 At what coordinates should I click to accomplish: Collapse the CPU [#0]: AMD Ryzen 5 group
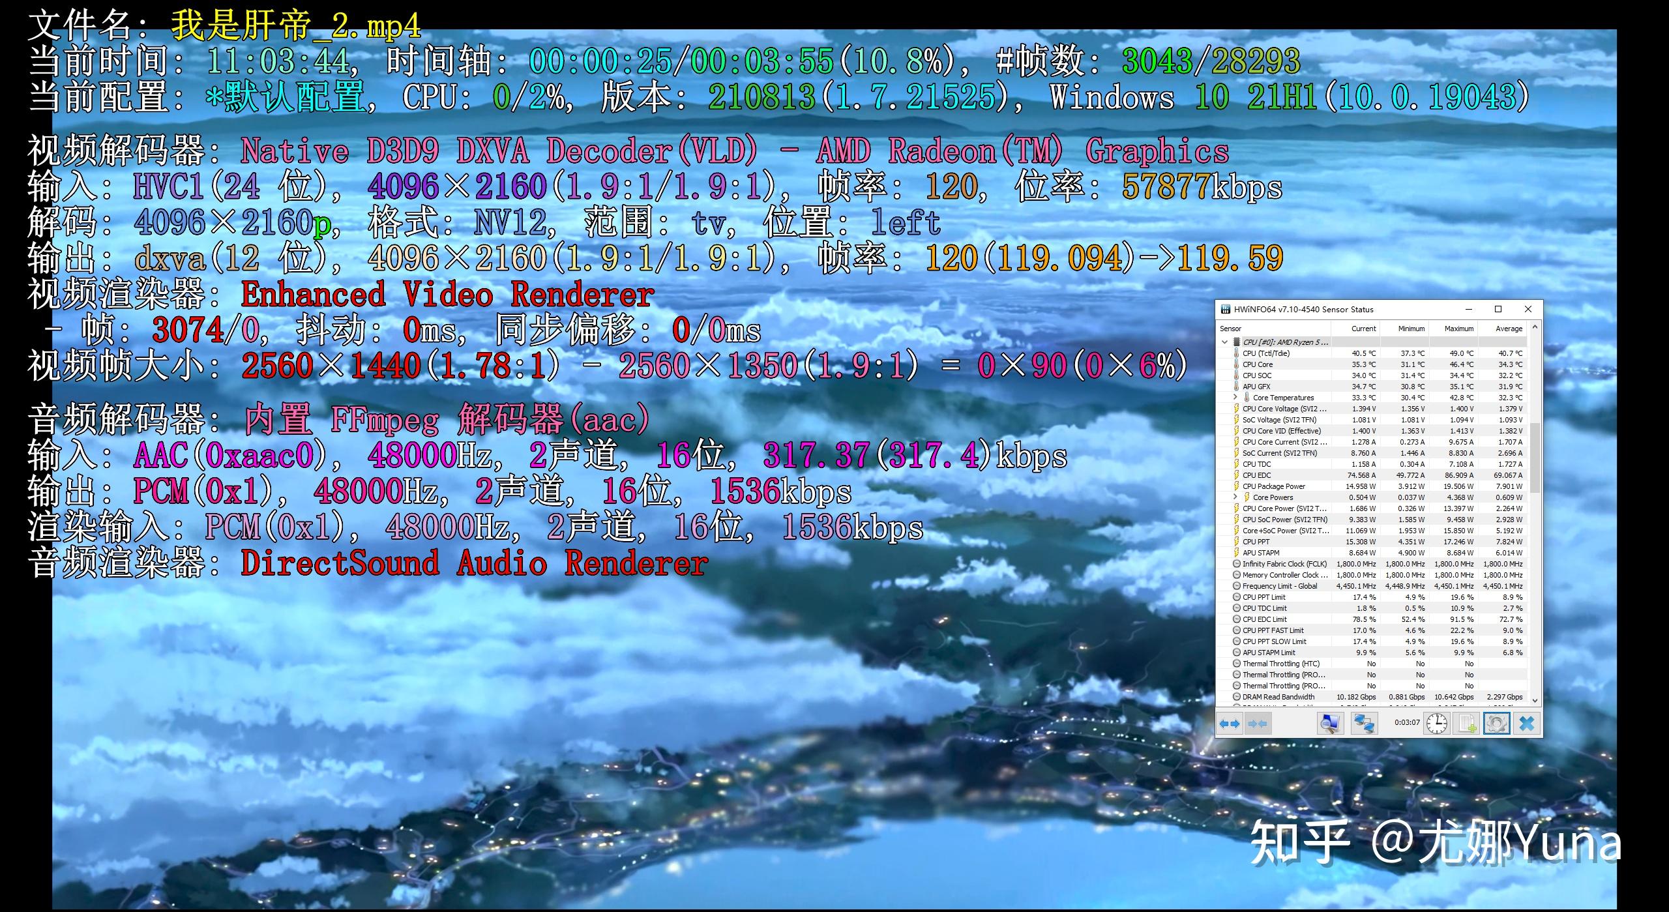pos(1224,342)
